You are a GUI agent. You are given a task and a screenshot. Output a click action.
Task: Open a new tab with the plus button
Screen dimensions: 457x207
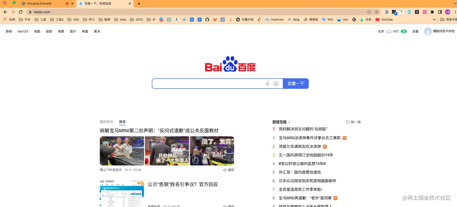[x=139, y=4]
